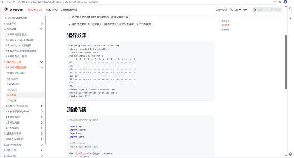Open 2.3 config.txt 文件配置 page
Image resolution: width=294 pixels, height=158 pixels.
(18, 46)
